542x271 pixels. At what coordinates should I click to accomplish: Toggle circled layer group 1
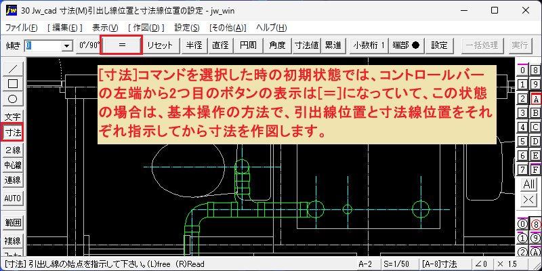click(x=522, y=238)
